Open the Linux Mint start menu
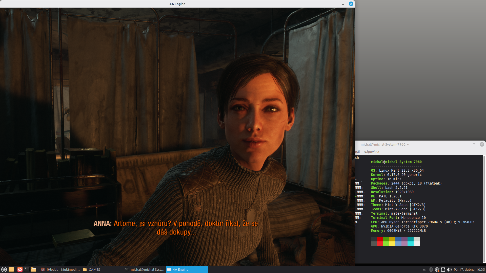The width and height of the screenshot is (486, 273). 4,269
